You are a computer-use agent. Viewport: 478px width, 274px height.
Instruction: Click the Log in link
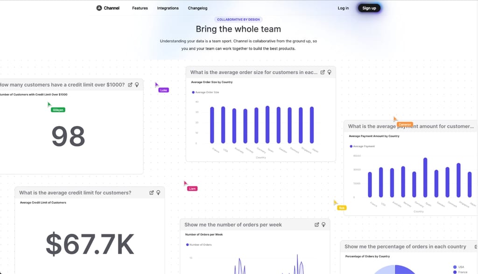[x=343, y=8]
